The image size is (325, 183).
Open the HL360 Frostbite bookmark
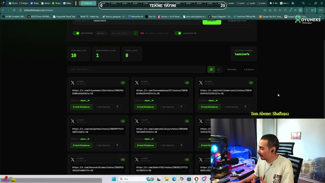(x=13, y=17)
